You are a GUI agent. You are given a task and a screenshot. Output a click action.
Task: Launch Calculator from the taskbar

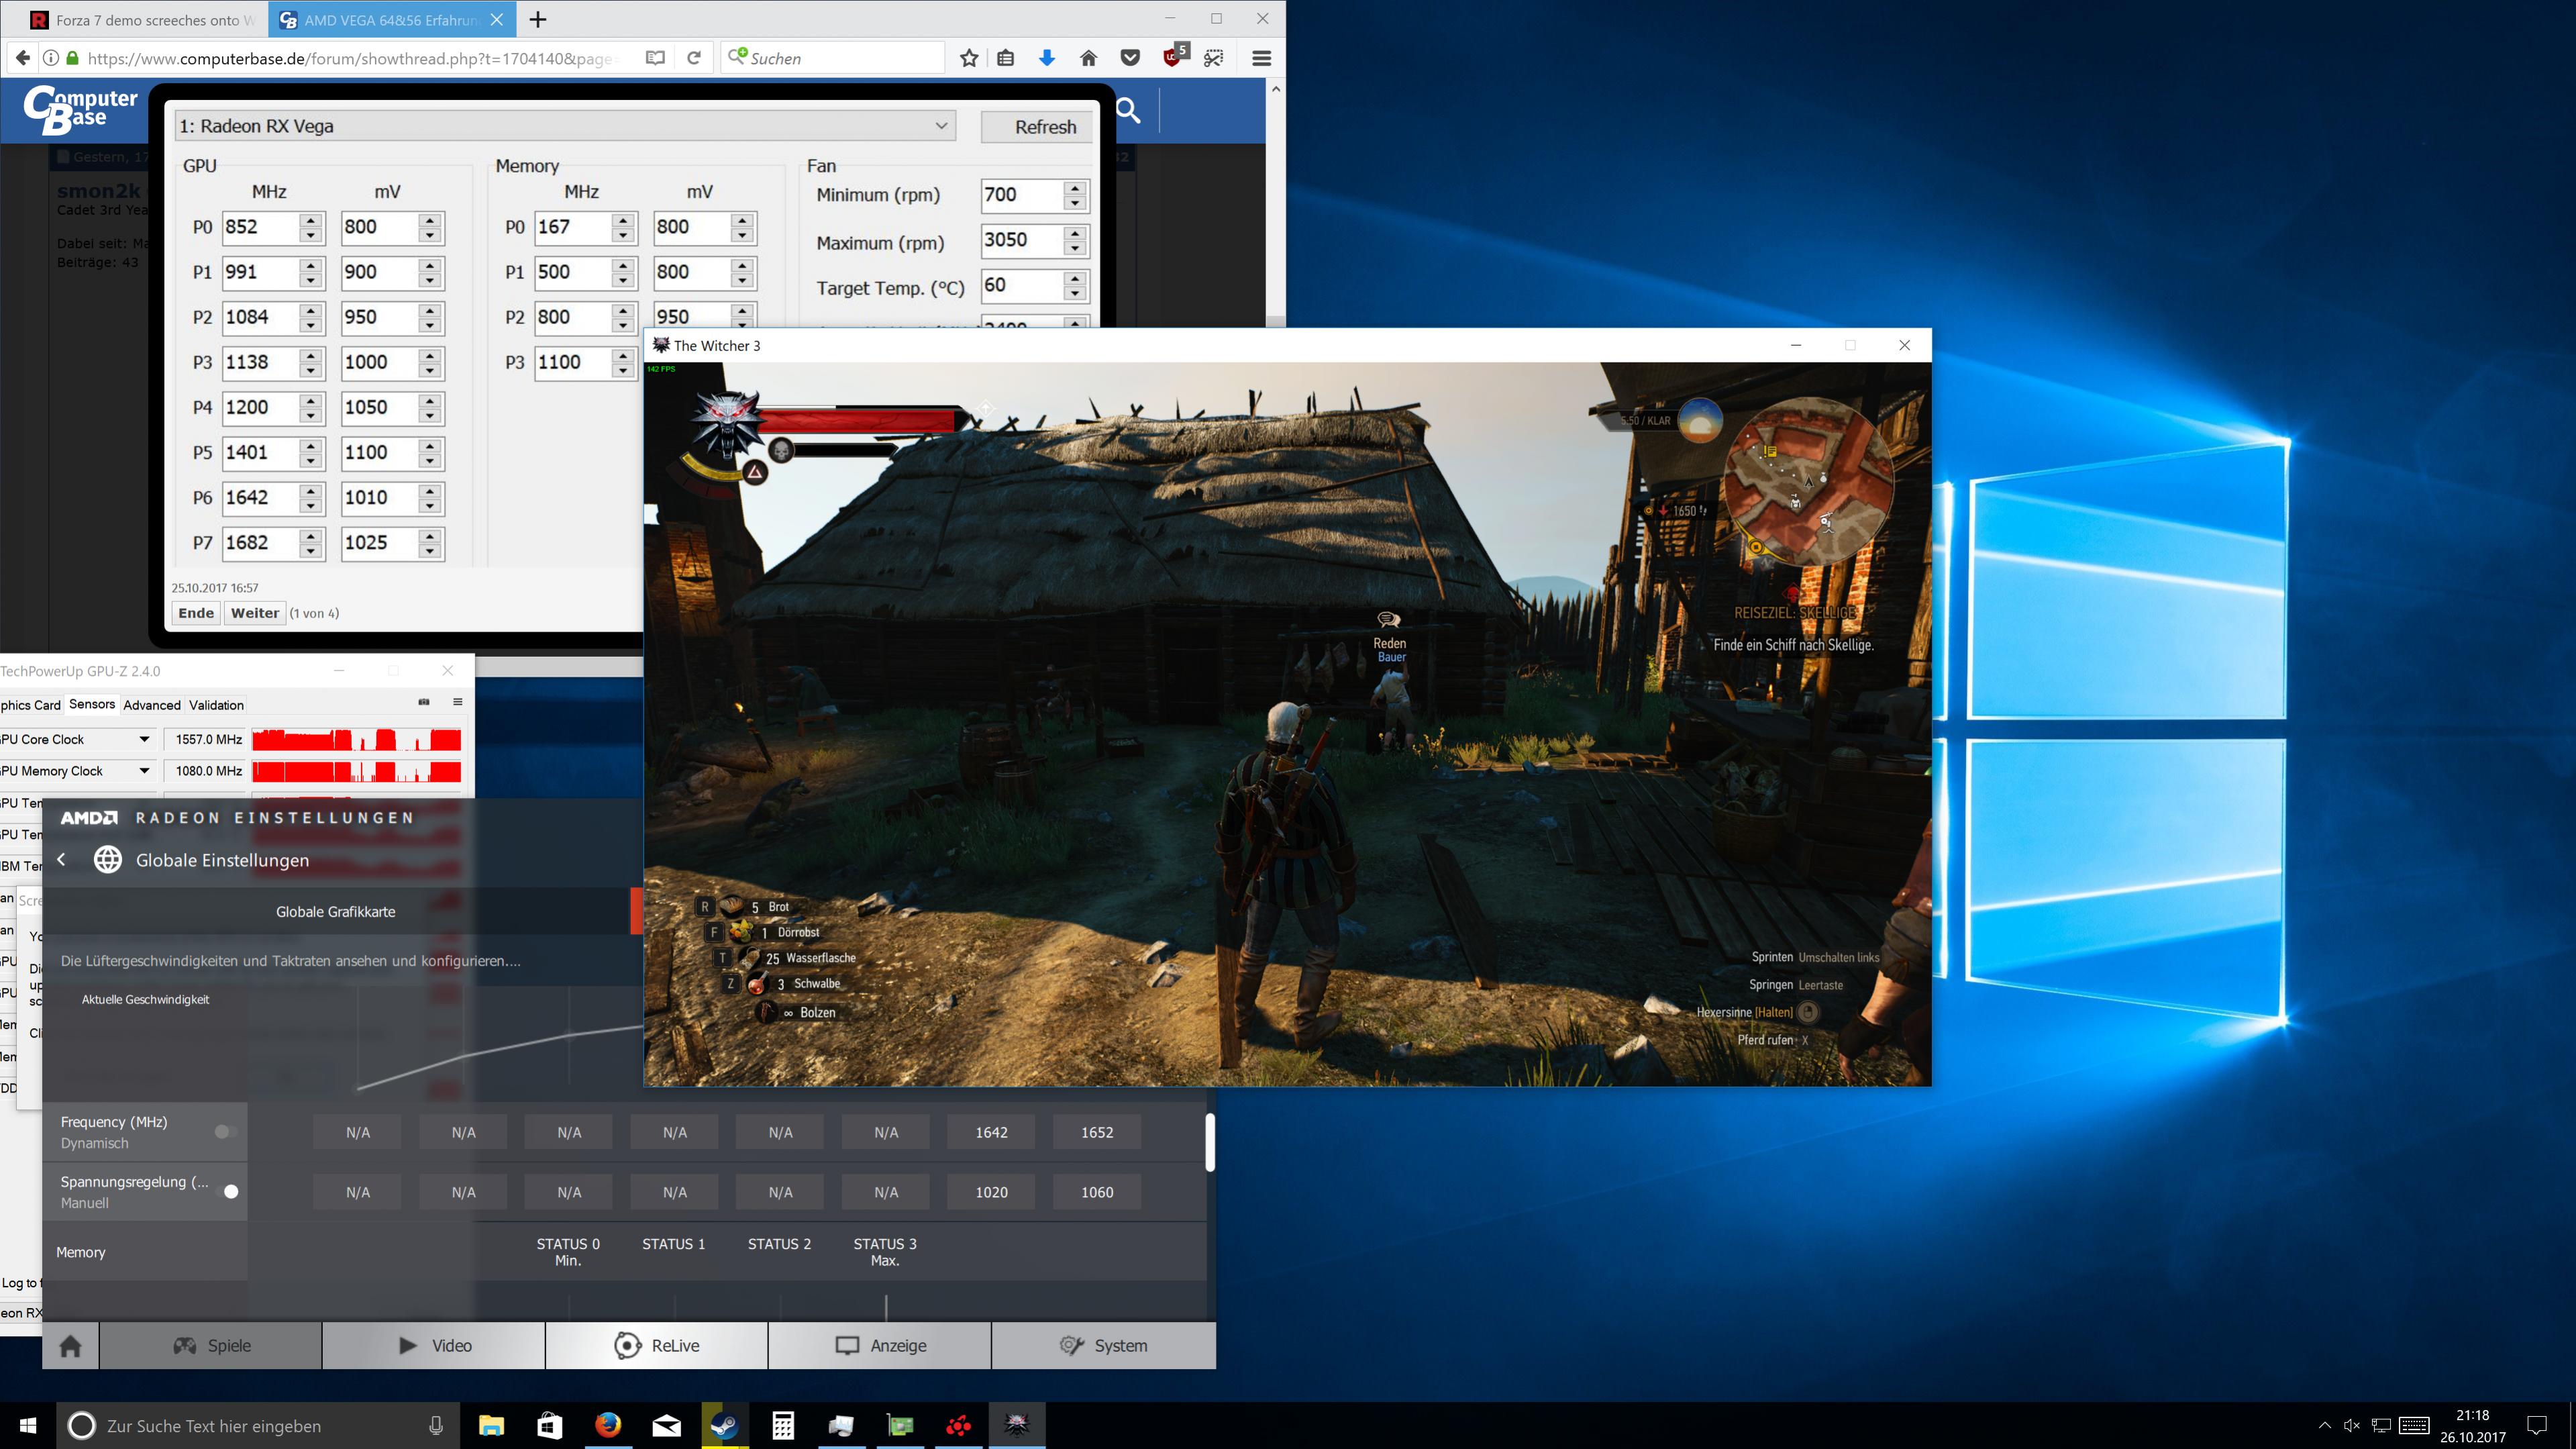tap(783, 1425)
